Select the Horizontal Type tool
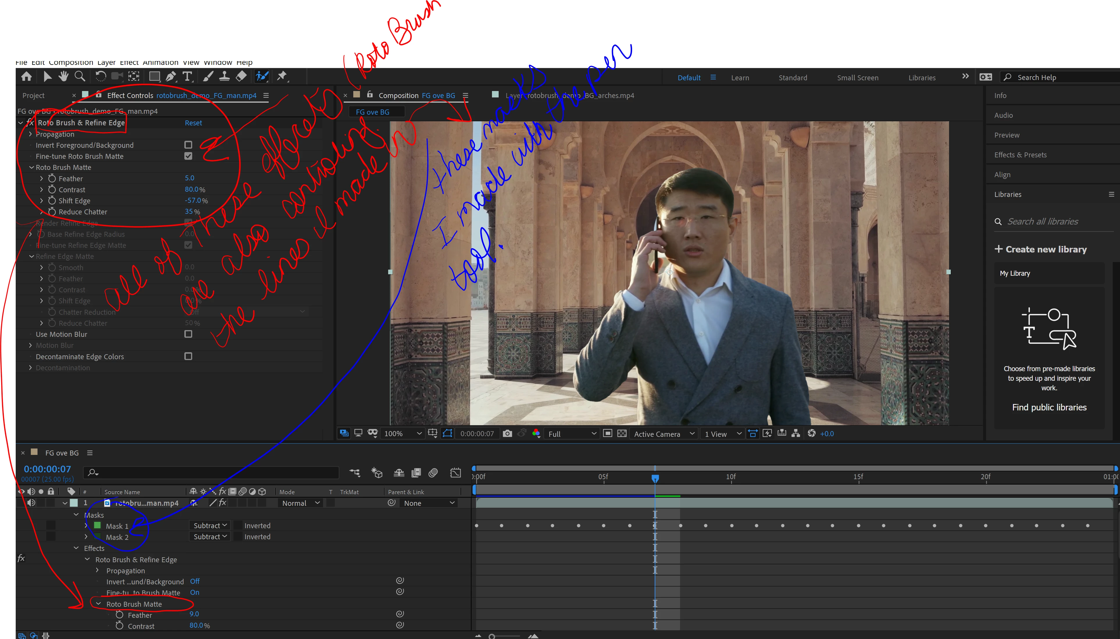Viewport: 1120px width, 639px height. coord(187,76)
